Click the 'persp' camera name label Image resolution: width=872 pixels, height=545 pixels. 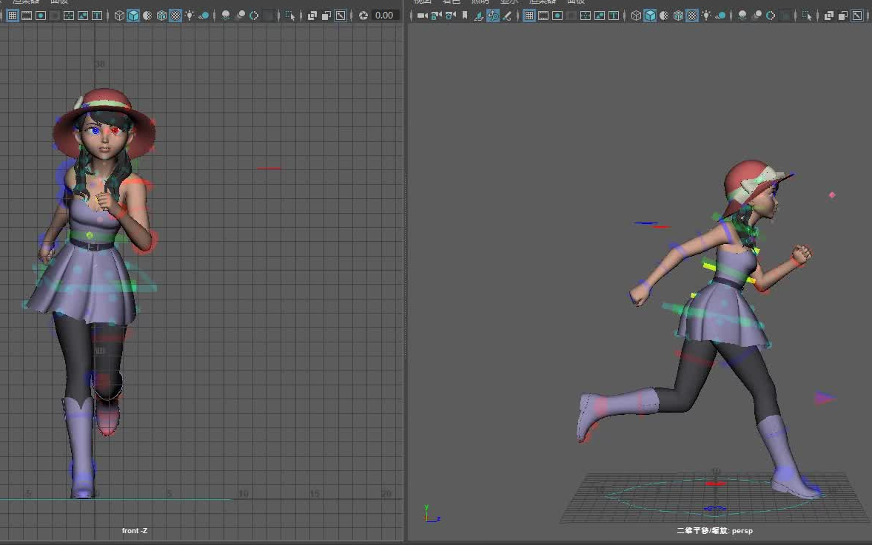[x=742, y=530]
